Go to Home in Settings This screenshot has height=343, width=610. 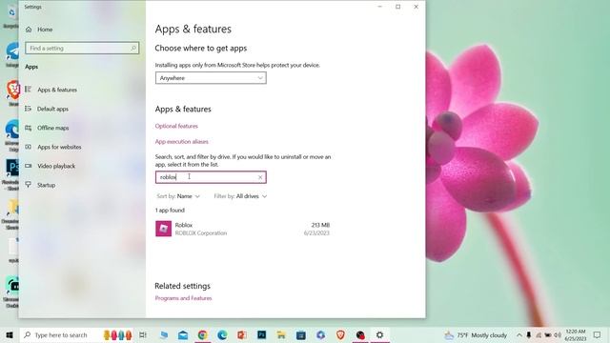pos(45,30)
